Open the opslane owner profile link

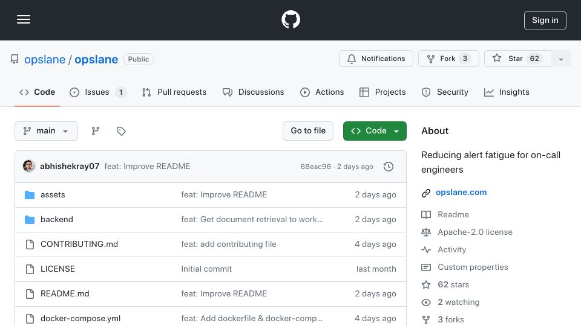point(45,60)
